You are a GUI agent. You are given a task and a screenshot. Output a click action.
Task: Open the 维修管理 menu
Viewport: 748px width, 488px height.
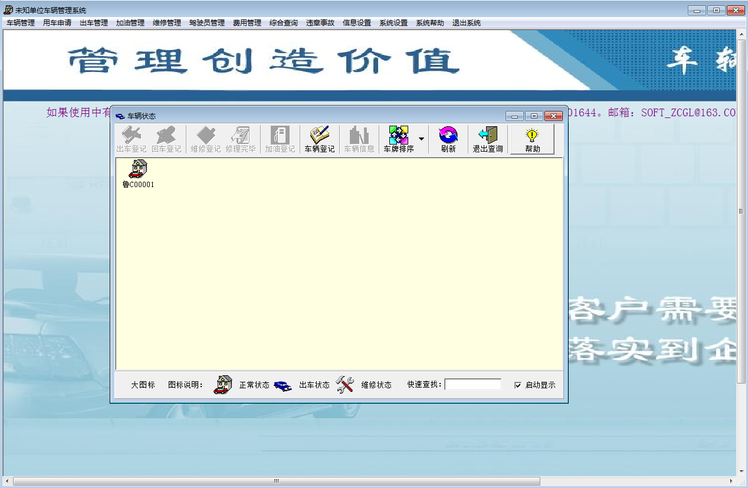point(167,23)
